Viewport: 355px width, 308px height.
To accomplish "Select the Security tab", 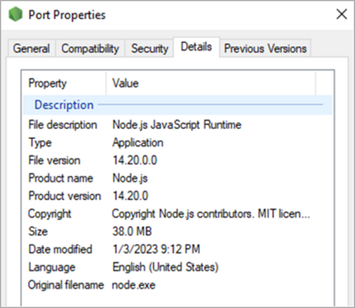I will click(x=149, y=48).
